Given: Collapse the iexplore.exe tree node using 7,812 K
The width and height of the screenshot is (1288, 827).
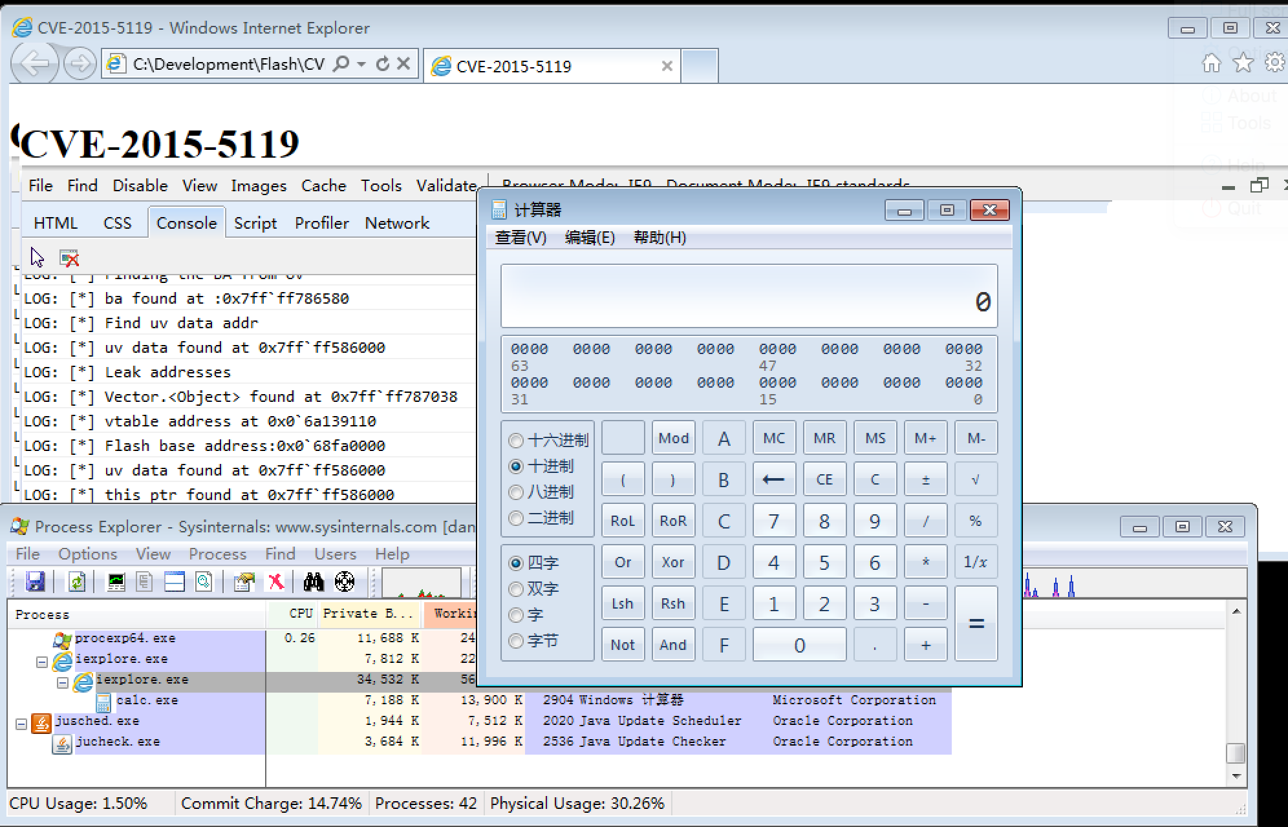Looking at the screenshot, I should pos(42,662).
